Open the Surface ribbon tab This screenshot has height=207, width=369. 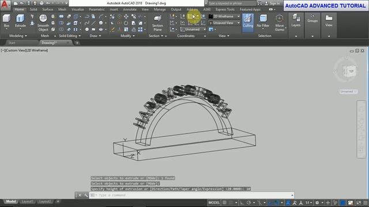point(47,9)
